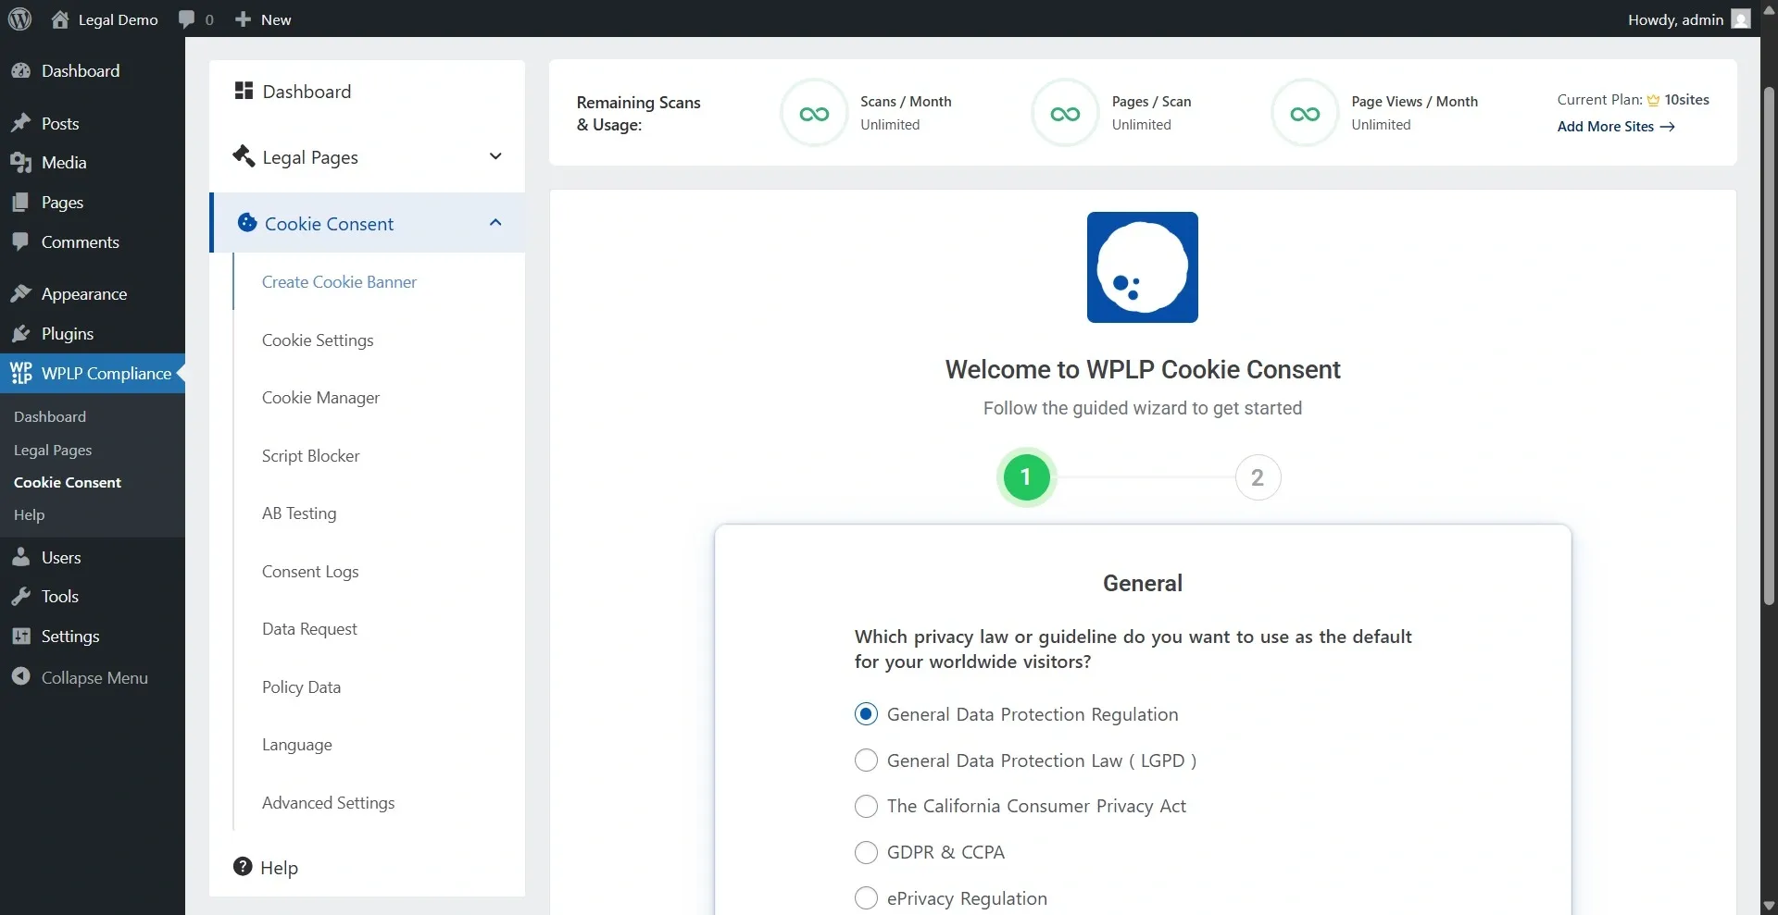Select the ePrivacy Regulation radio option
Screen dimensions: 1778x915
(x=866, y=898)
